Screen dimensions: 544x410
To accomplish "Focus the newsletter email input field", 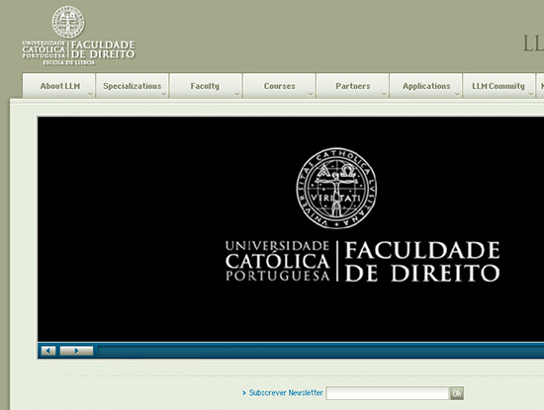I will [388, 393].
